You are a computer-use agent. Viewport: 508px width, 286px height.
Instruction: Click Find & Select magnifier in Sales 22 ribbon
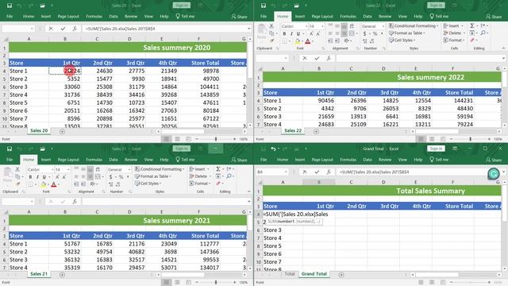(x=483, y=33)
